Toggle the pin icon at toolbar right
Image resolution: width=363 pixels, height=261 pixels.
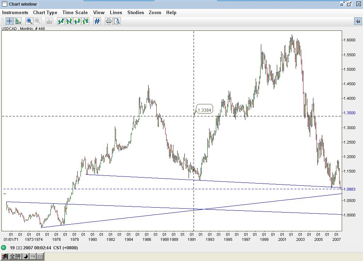[x=357, y=21]
